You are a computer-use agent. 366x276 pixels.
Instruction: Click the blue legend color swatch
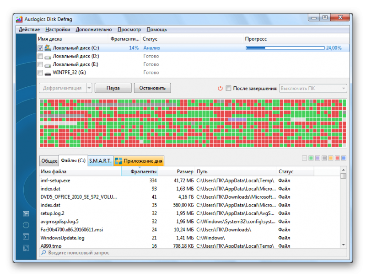click(344, 158)
